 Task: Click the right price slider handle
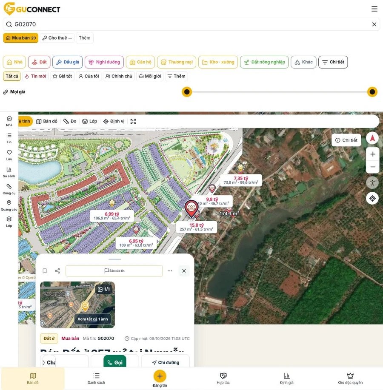pyautogui.click(x=372, y=92)
